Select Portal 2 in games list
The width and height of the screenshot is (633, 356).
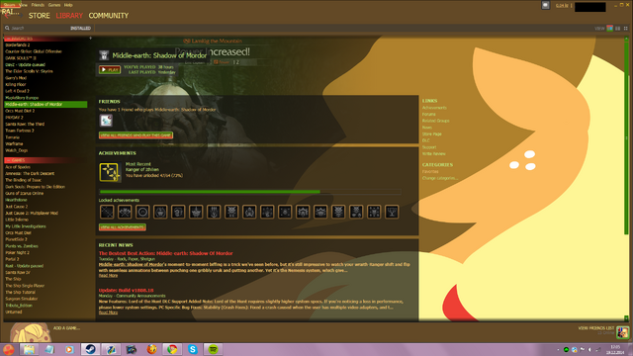(12, 259)
